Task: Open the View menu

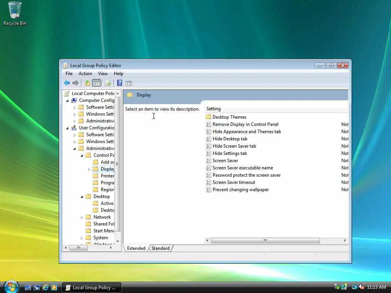Action: [103, 74]
